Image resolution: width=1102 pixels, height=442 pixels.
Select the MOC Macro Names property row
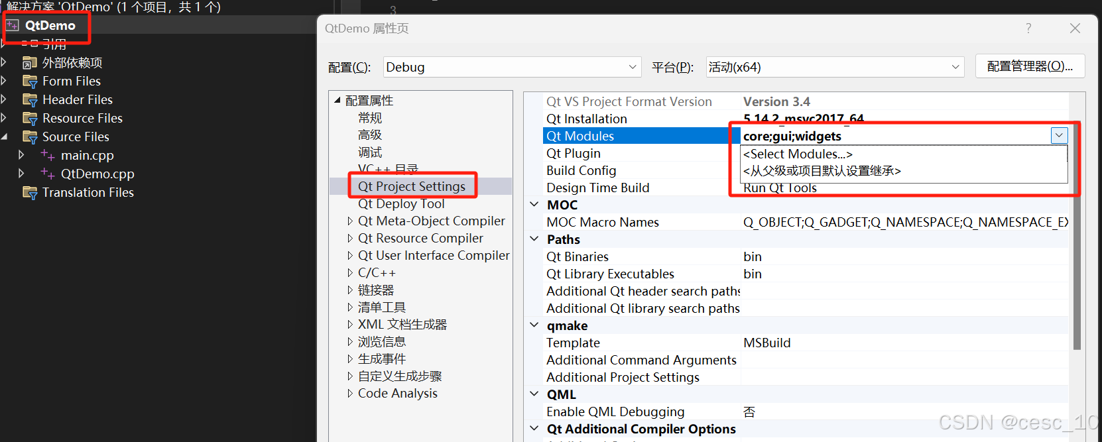805,222
